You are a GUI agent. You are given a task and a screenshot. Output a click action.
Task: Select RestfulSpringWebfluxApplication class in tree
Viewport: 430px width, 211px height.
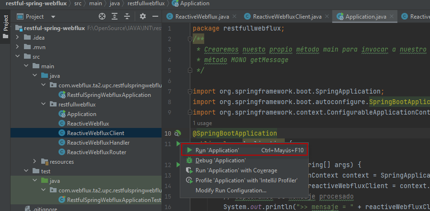pyautogui.click(x=105, y=95)
